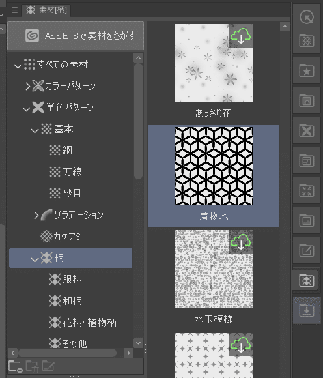
Task: Click the すべての素材 dots icon
Action: point(29,65)
